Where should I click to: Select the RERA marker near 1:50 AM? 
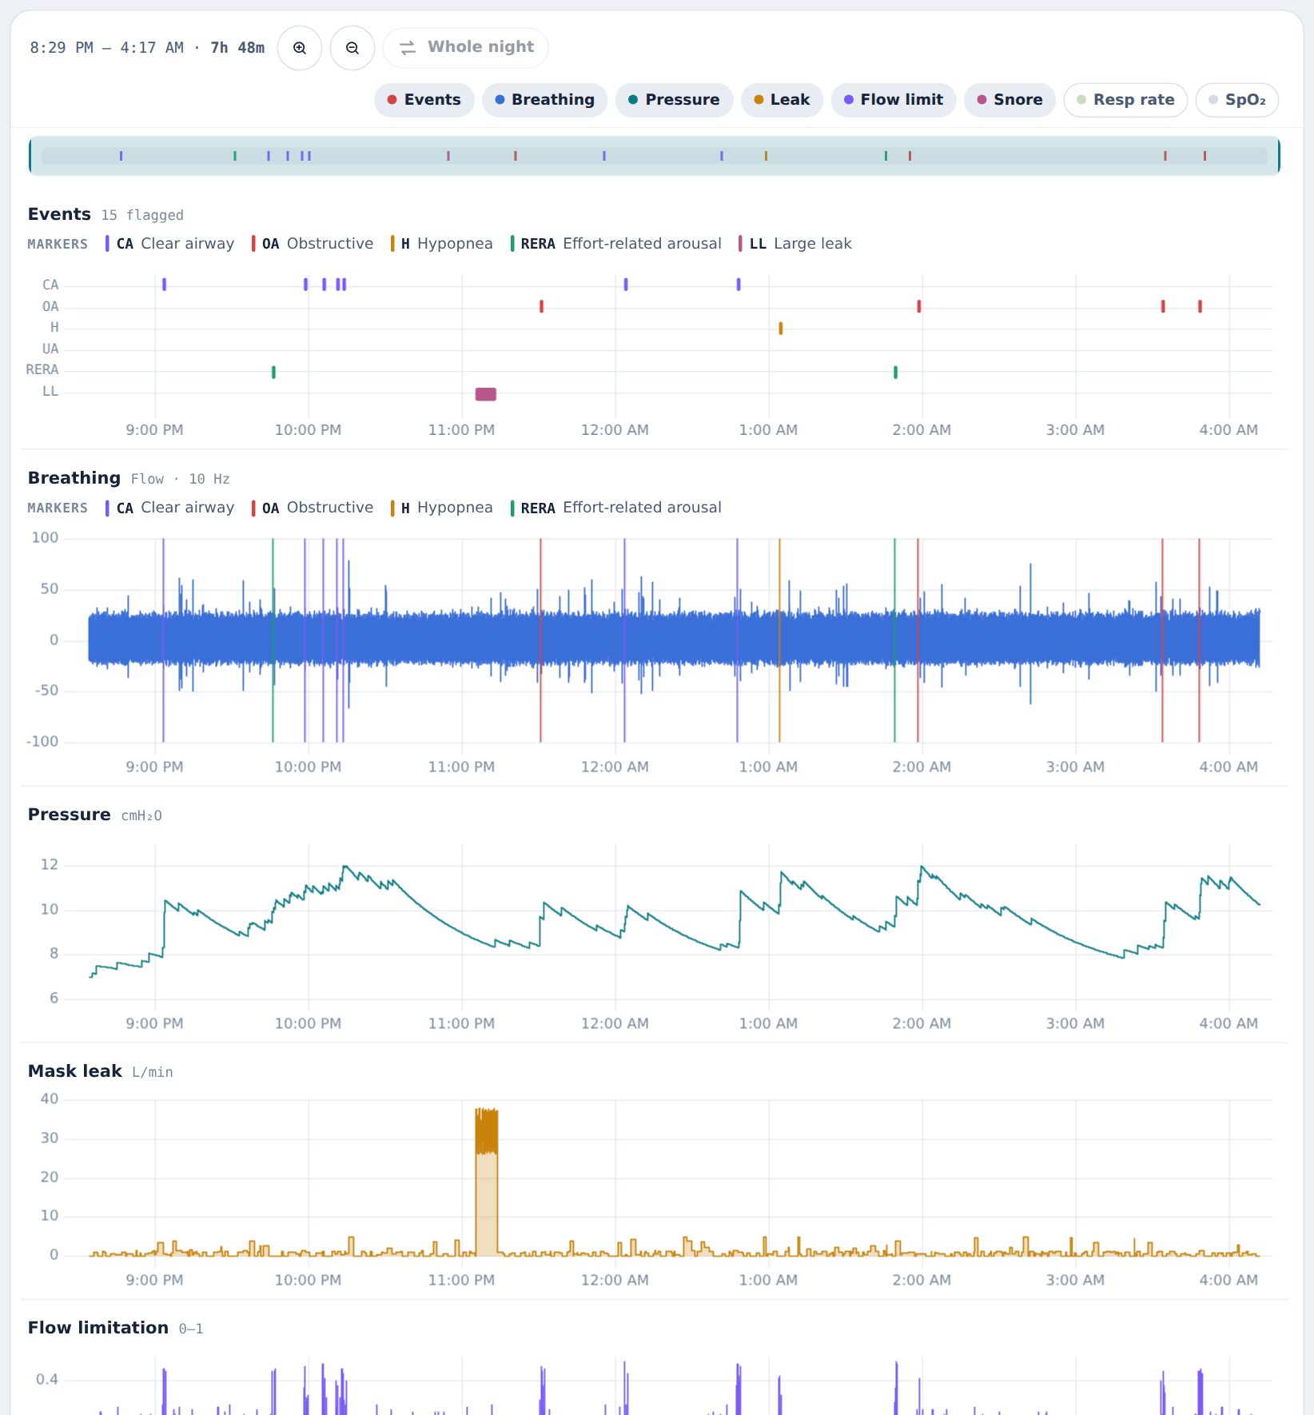[x=895, y=372]
